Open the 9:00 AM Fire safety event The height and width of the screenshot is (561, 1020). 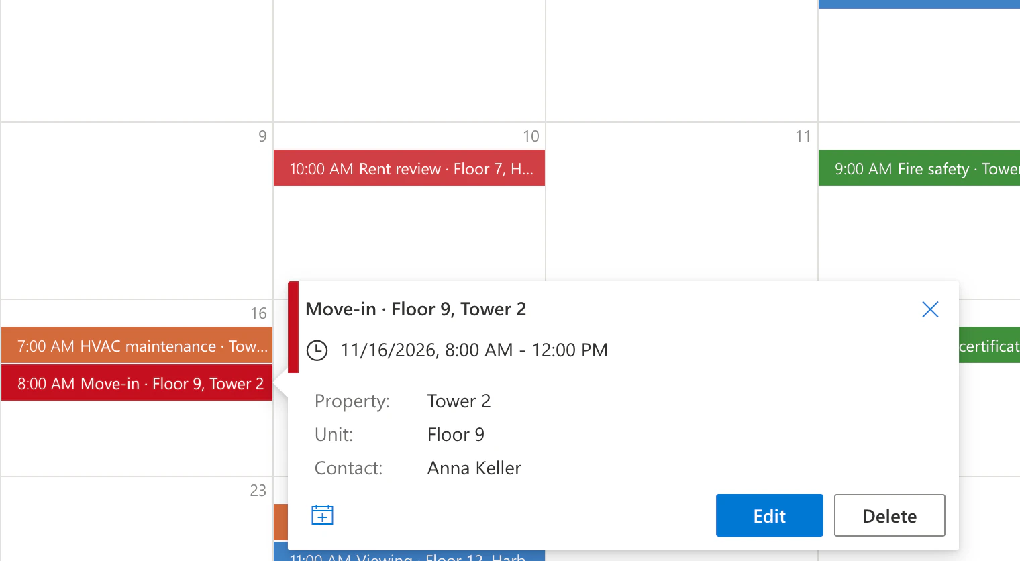(919, 168)
